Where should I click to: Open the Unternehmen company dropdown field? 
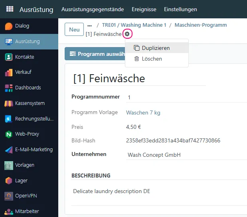(x=186, y=155)
